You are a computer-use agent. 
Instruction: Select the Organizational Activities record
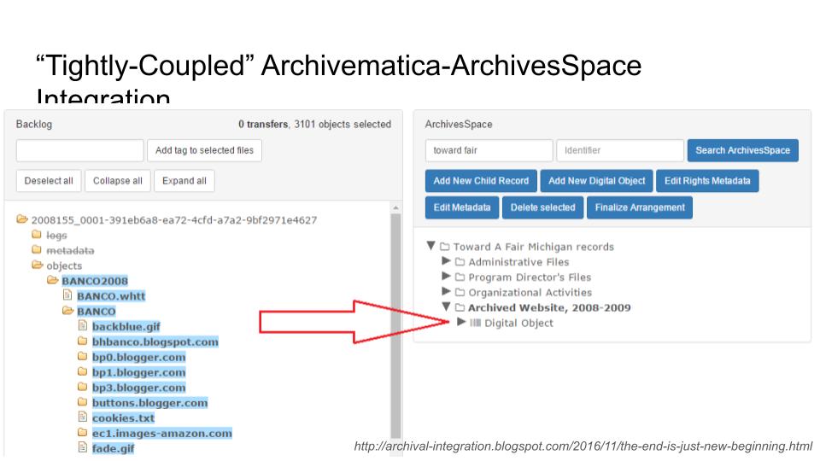click(530, 293)
